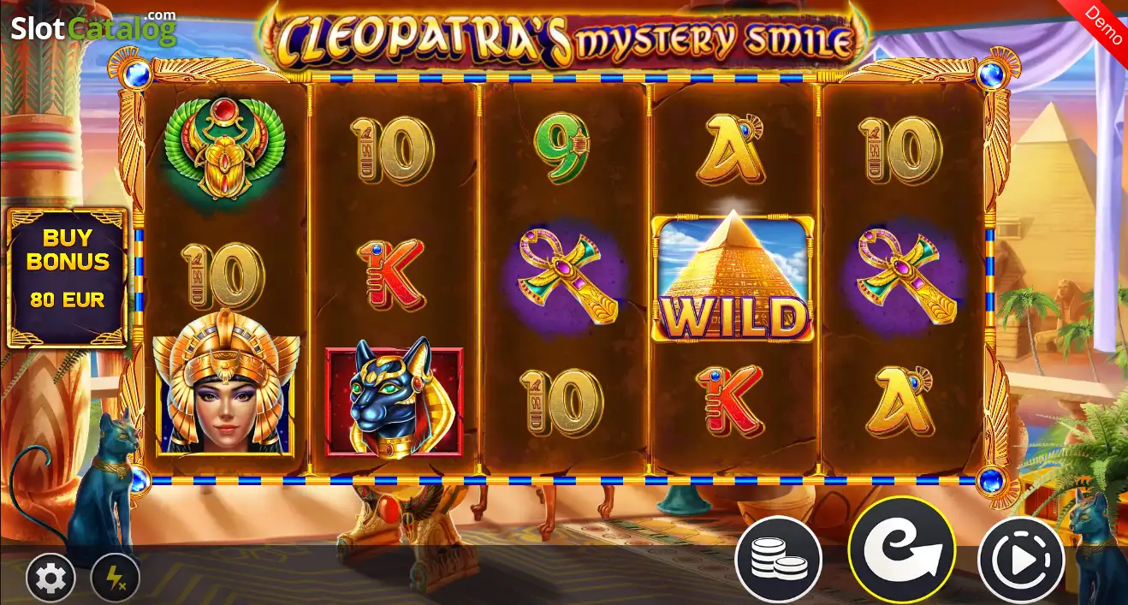
Task: Click the SlotCatalog.com logo
Action: [93, 28]
